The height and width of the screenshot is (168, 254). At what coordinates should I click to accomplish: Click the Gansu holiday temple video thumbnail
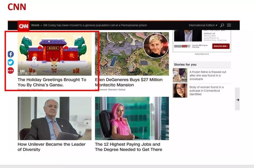coord(55,54)
